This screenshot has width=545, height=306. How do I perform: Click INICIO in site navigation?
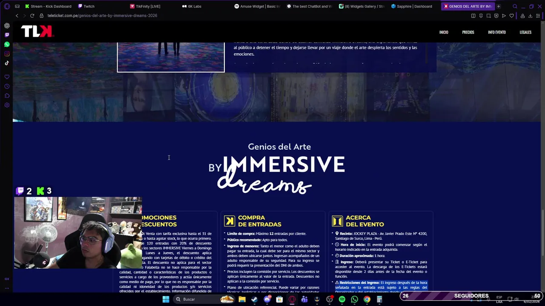[444, 32]
